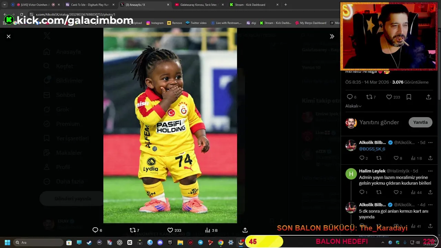Screen dimensions: 441x248
Task: Switch to Stream - Kick Dashboard tab
Action: (254, 5)
